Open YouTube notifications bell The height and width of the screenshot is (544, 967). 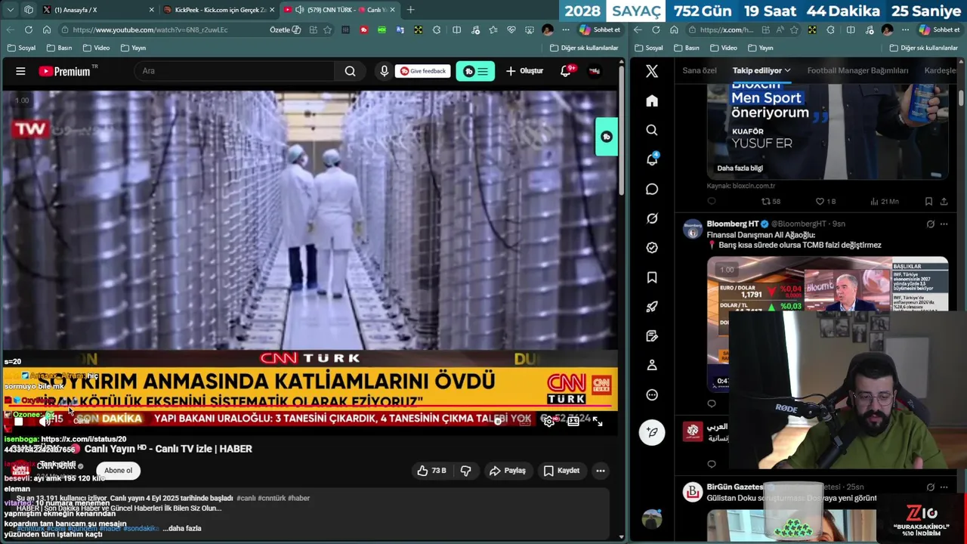(566, 71)
